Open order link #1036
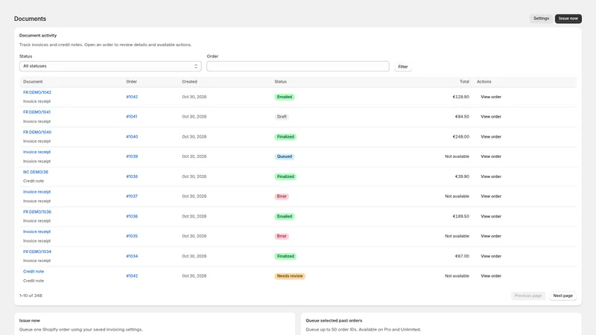 point(132,217)
